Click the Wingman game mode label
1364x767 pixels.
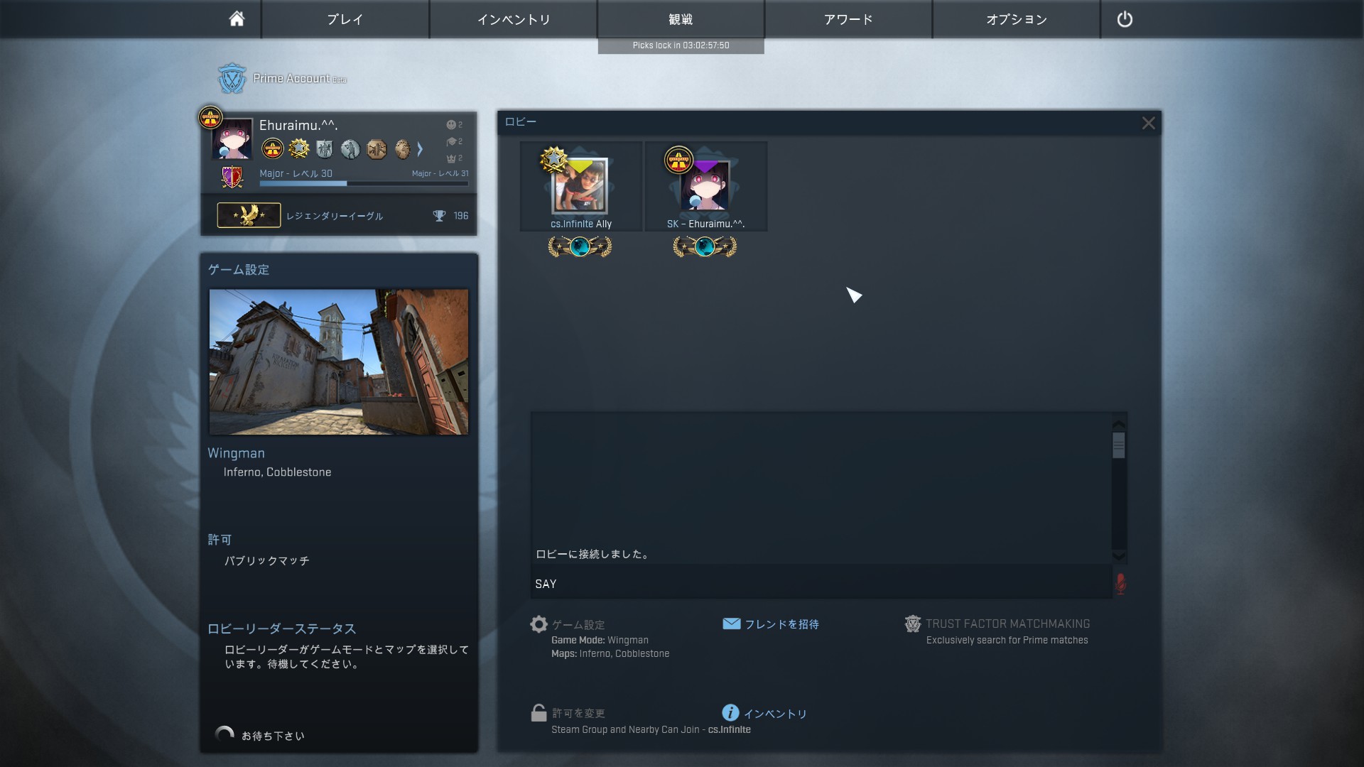(x=236, y=453)
